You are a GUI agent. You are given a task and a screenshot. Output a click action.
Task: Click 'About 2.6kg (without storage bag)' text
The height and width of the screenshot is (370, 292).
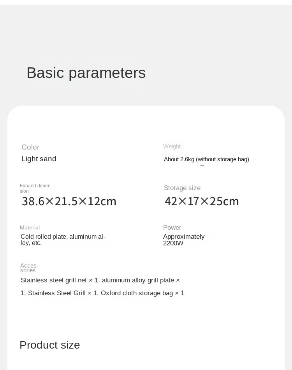click(206, 159)
